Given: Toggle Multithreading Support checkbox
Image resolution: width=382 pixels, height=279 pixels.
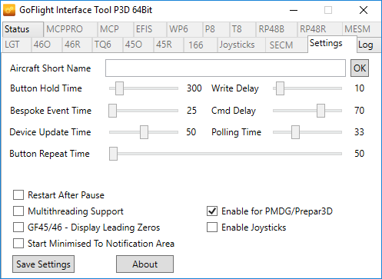Looking at the screenshot, I should click(x=18, y=211).
